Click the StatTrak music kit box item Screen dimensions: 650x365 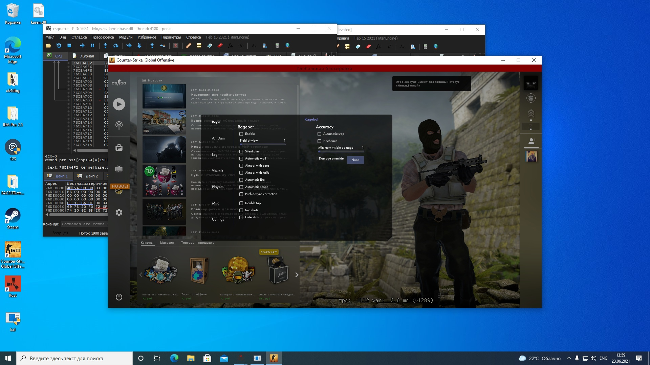(x=278, y=270)
